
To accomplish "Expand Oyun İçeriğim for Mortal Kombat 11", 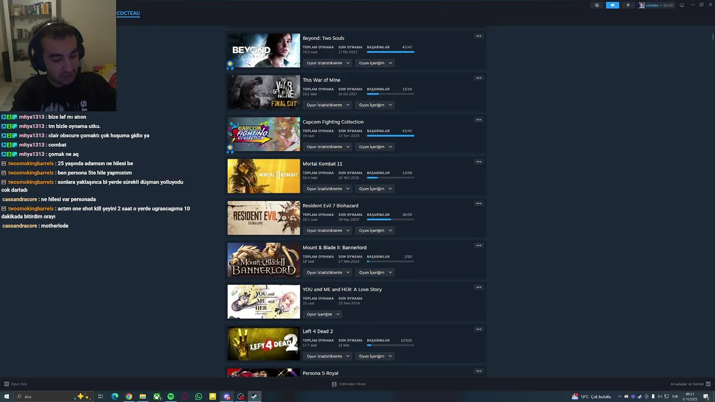I will [x=375, y=189].
